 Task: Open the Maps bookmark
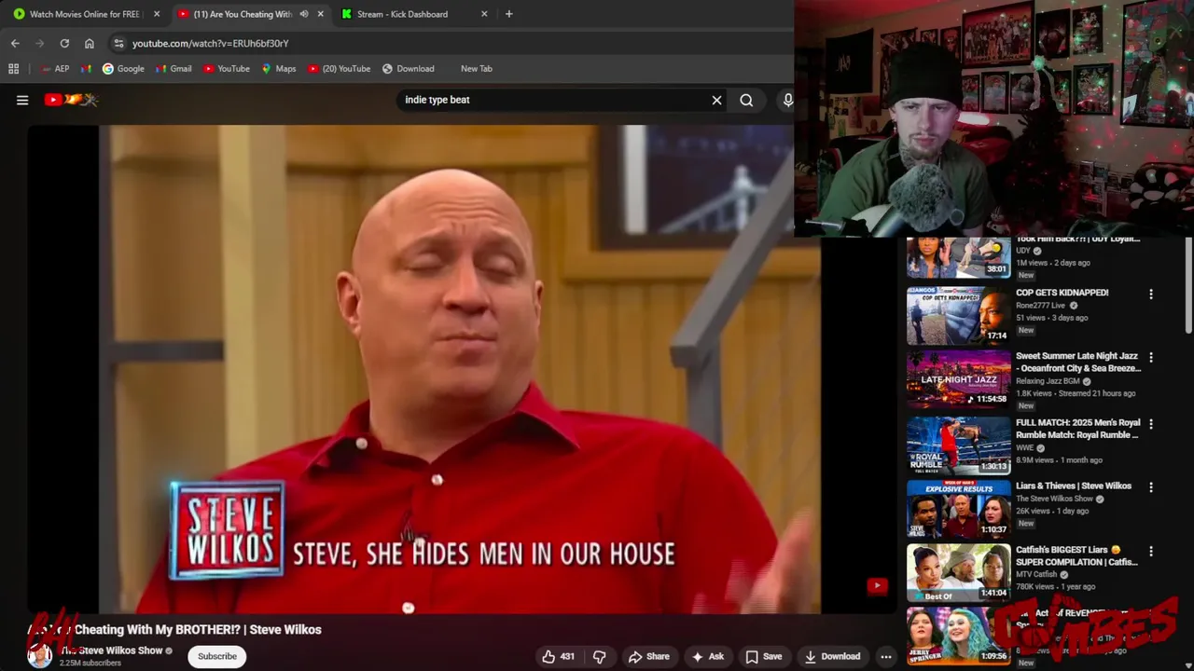coord(279,68)
